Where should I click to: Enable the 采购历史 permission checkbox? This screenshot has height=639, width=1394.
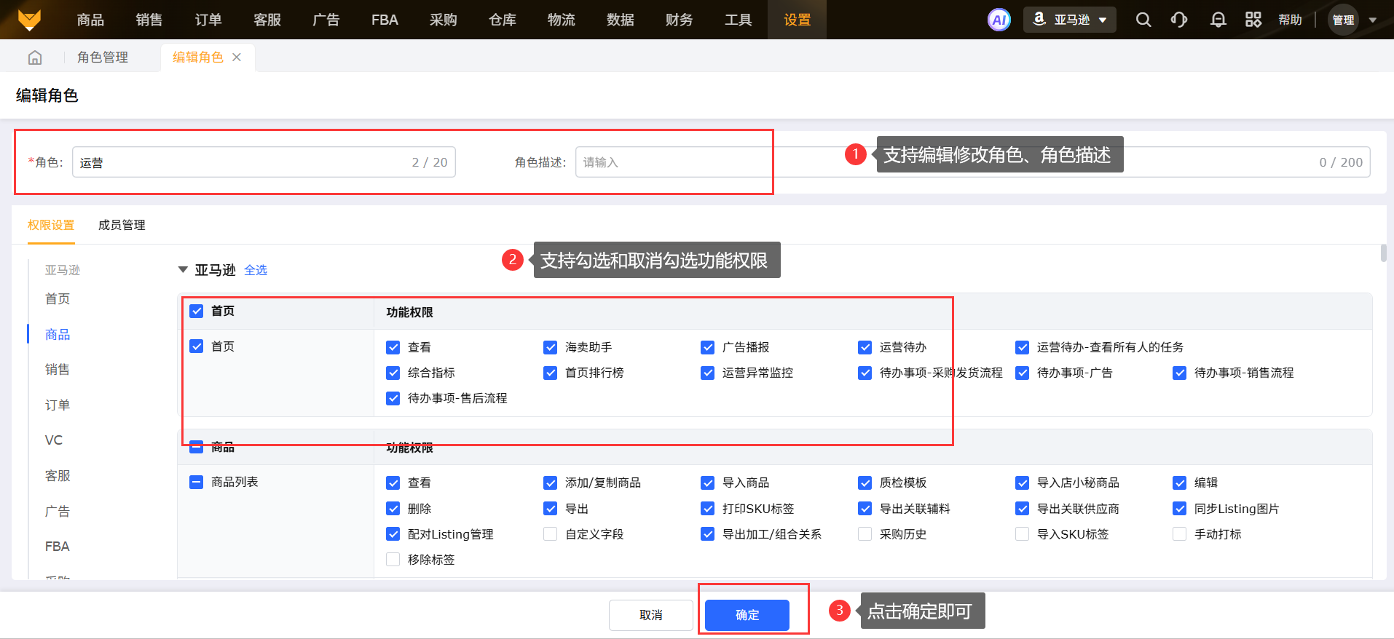tap(865, 534)
